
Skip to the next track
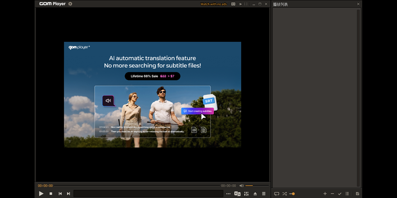(68, 194)
